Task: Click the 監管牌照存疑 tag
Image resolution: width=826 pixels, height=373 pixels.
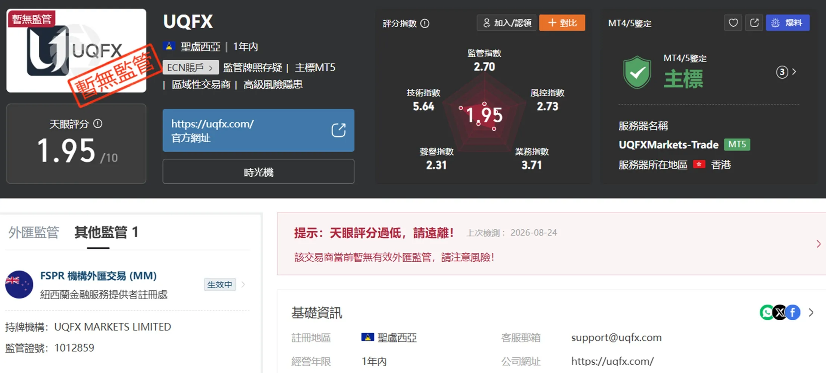Action: pyautogui.click(x=253, y=68)
